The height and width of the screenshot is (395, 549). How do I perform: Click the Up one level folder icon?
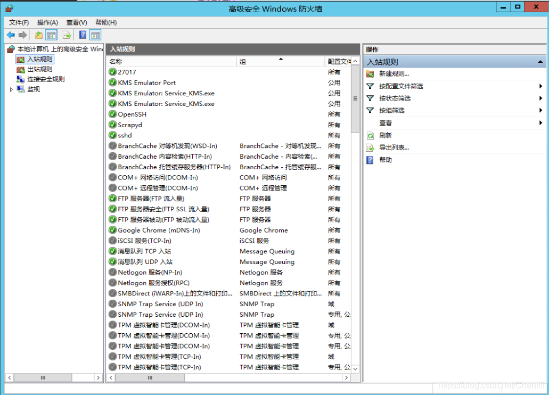click(38, 35)
